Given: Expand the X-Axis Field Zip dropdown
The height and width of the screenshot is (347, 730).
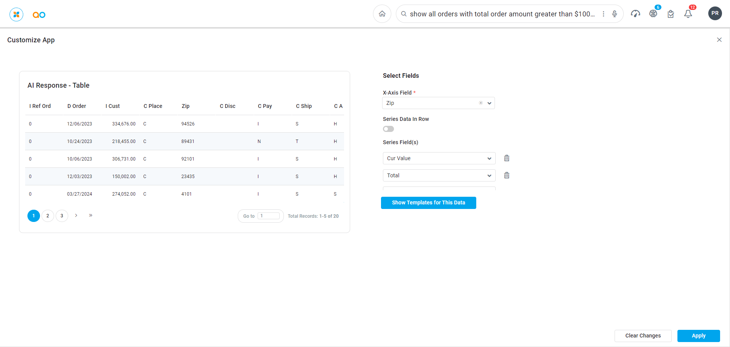Looking at the screenshot, I should pyautogui.click(x=489, y=103).
